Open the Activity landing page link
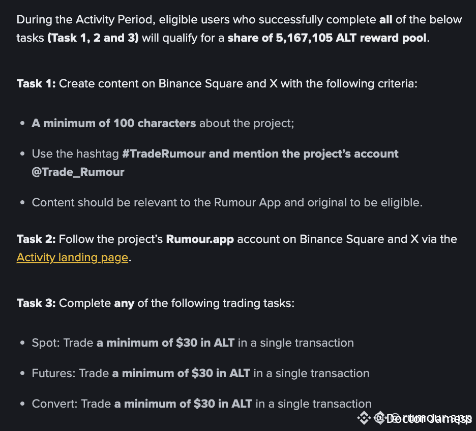This screenshot has width=476, height=431. (x=72, y=258)
